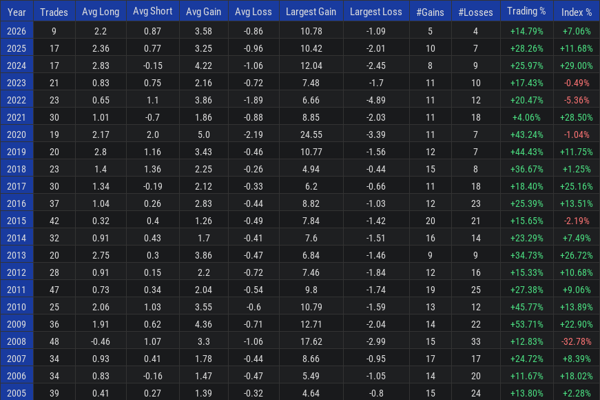This screenshot has width=600, height=400.
Task: Click the +36.67% trading value
Action: point(526,169)
